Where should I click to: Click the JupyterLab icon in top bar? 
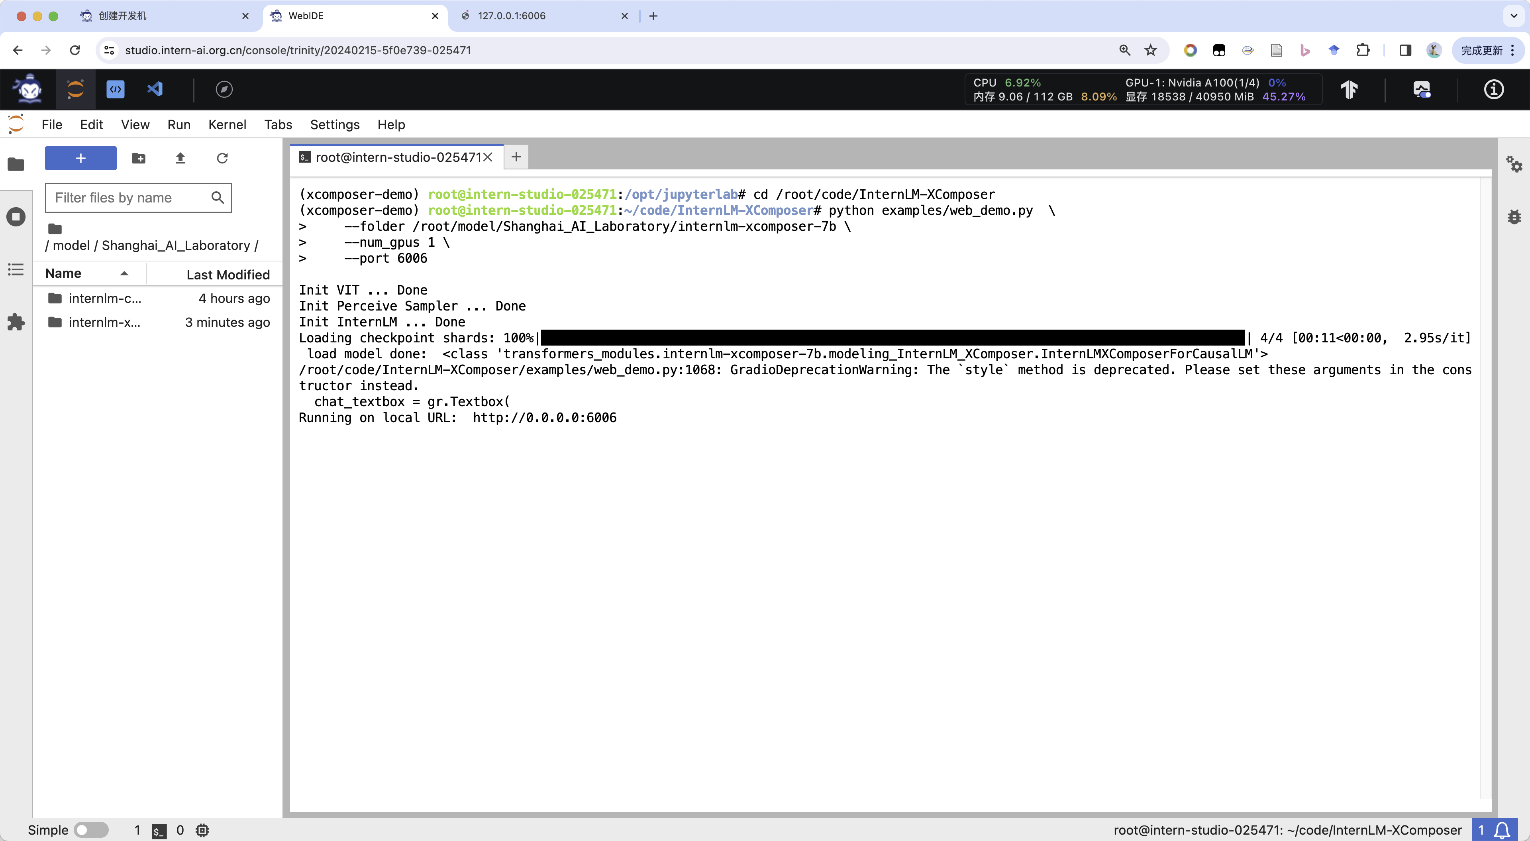(75, 89)
